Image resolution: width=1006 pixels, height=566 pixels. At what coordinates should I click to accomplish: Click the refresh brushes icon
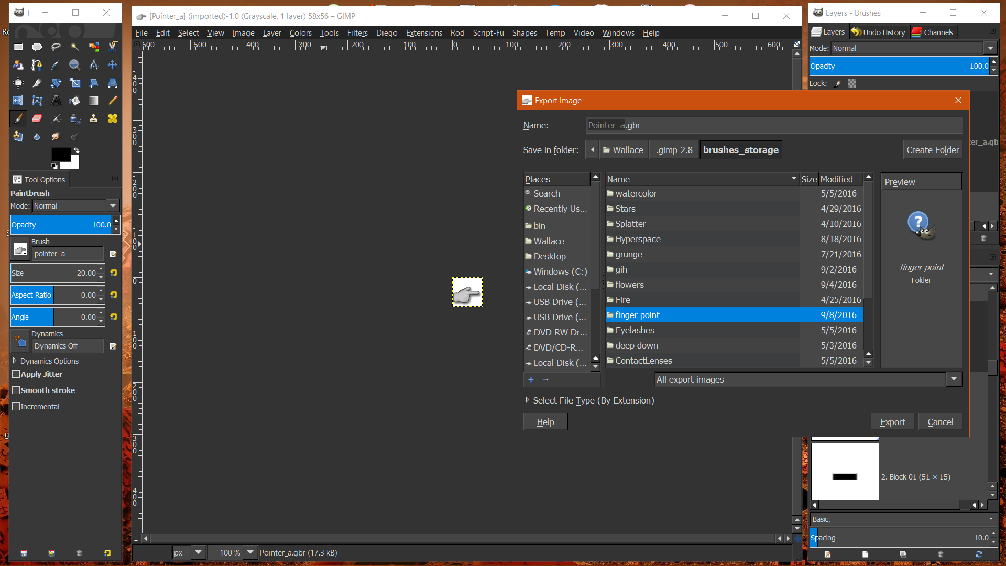979,554
